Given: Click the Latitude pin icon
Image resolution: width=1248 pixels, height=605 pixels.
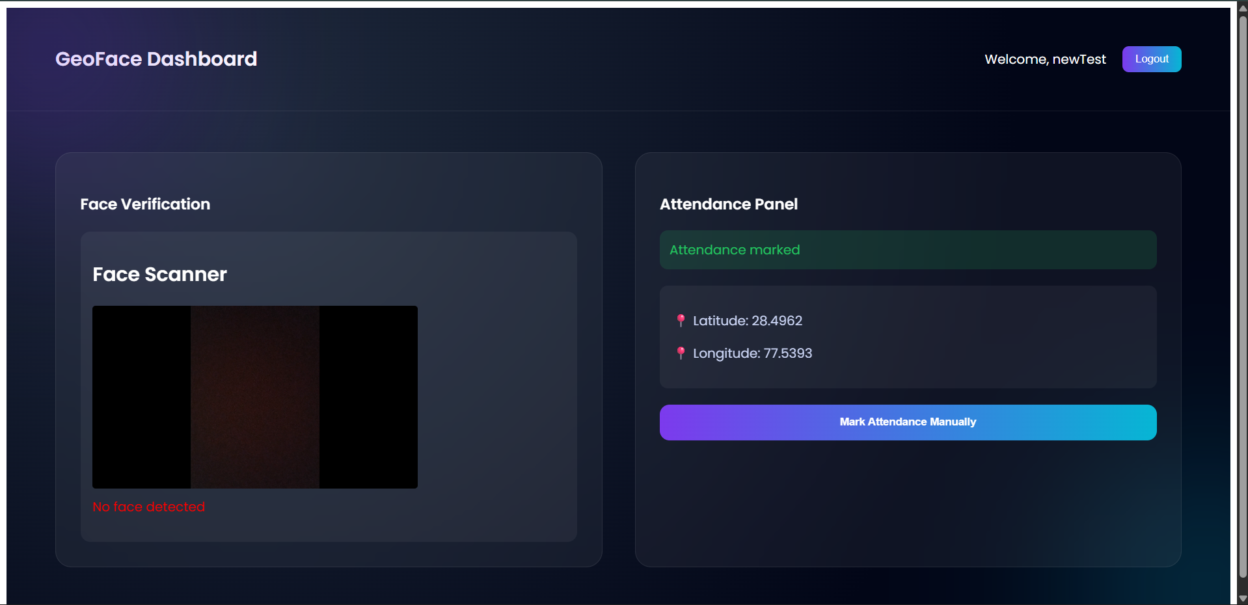Looking at the screenshot, I should [681, 321].
